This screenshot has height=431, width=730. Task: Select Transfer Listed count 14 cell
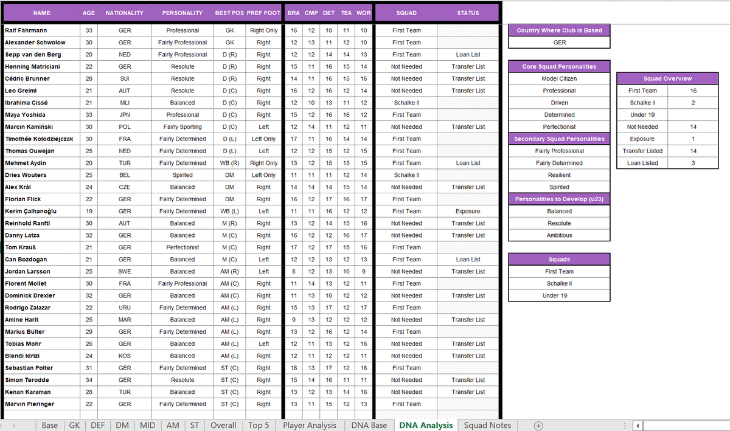693,151
